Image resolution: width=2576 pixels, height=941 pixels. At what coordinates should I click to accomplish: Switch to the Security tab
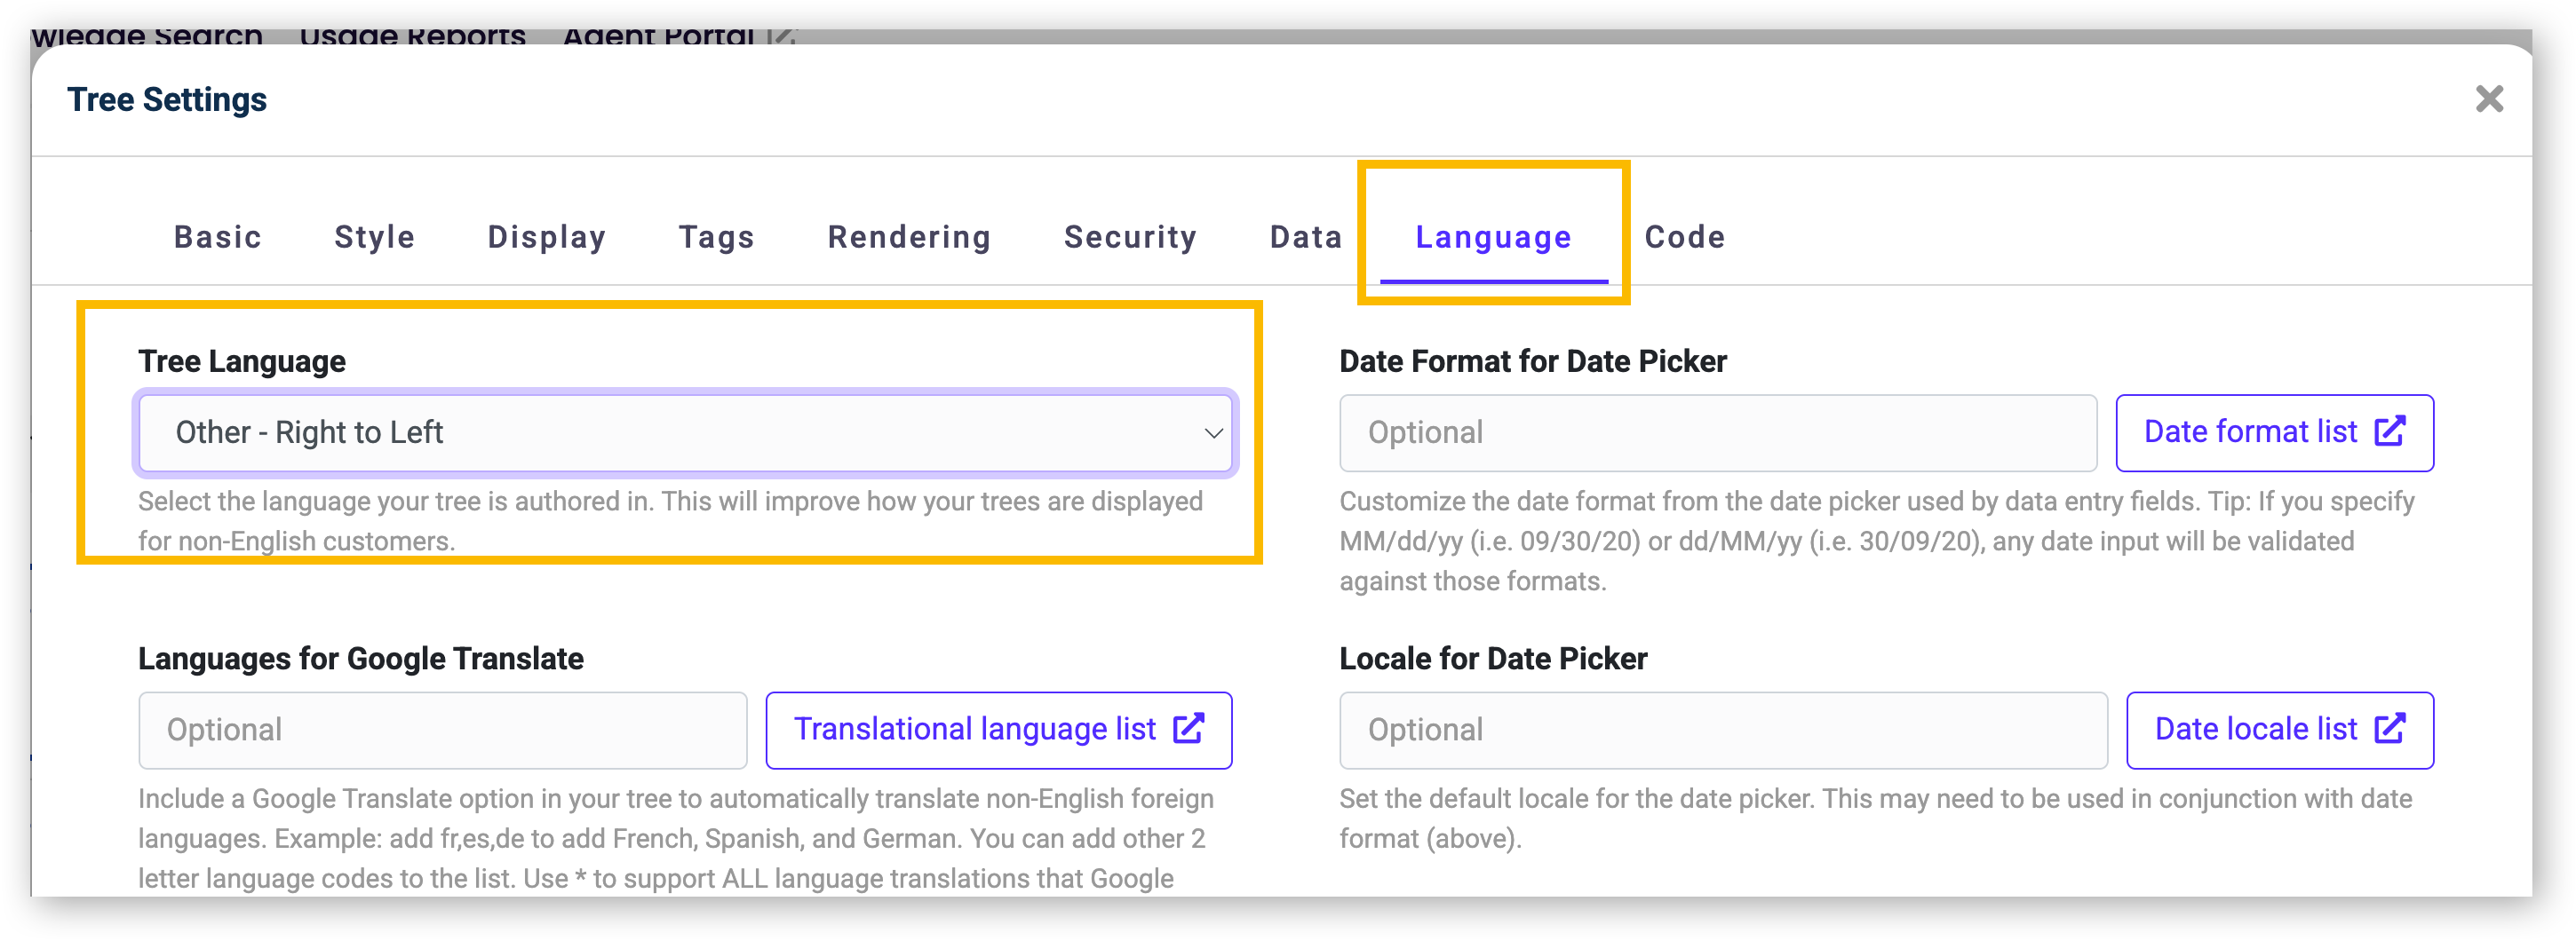pos(1130,237)
